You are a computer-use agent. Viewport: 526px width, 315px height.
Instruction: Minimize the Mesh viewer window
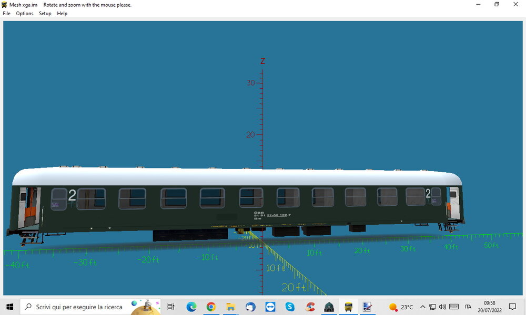pyautogui.click(x=478, y=4)
